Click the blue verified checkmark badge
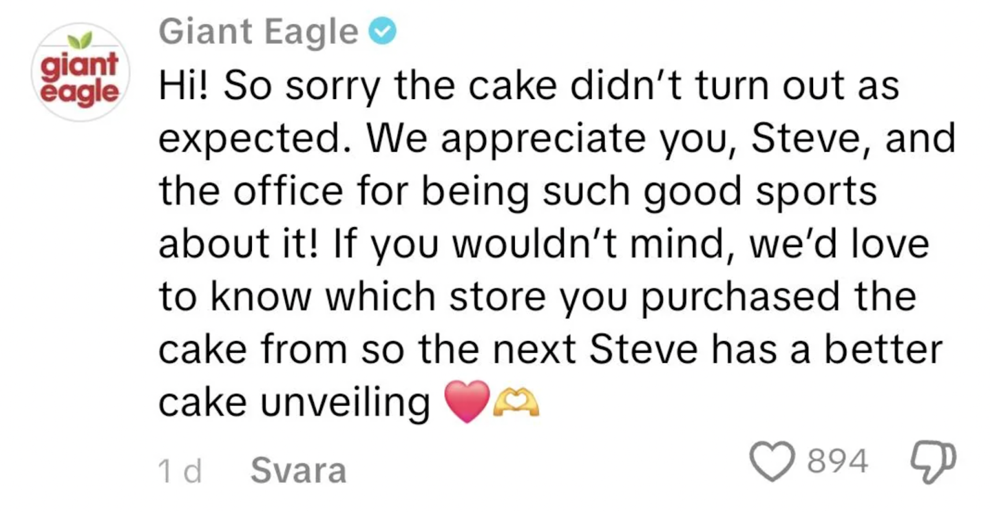Viewport: 990px width, 512px height. click(x=382, y=32)
